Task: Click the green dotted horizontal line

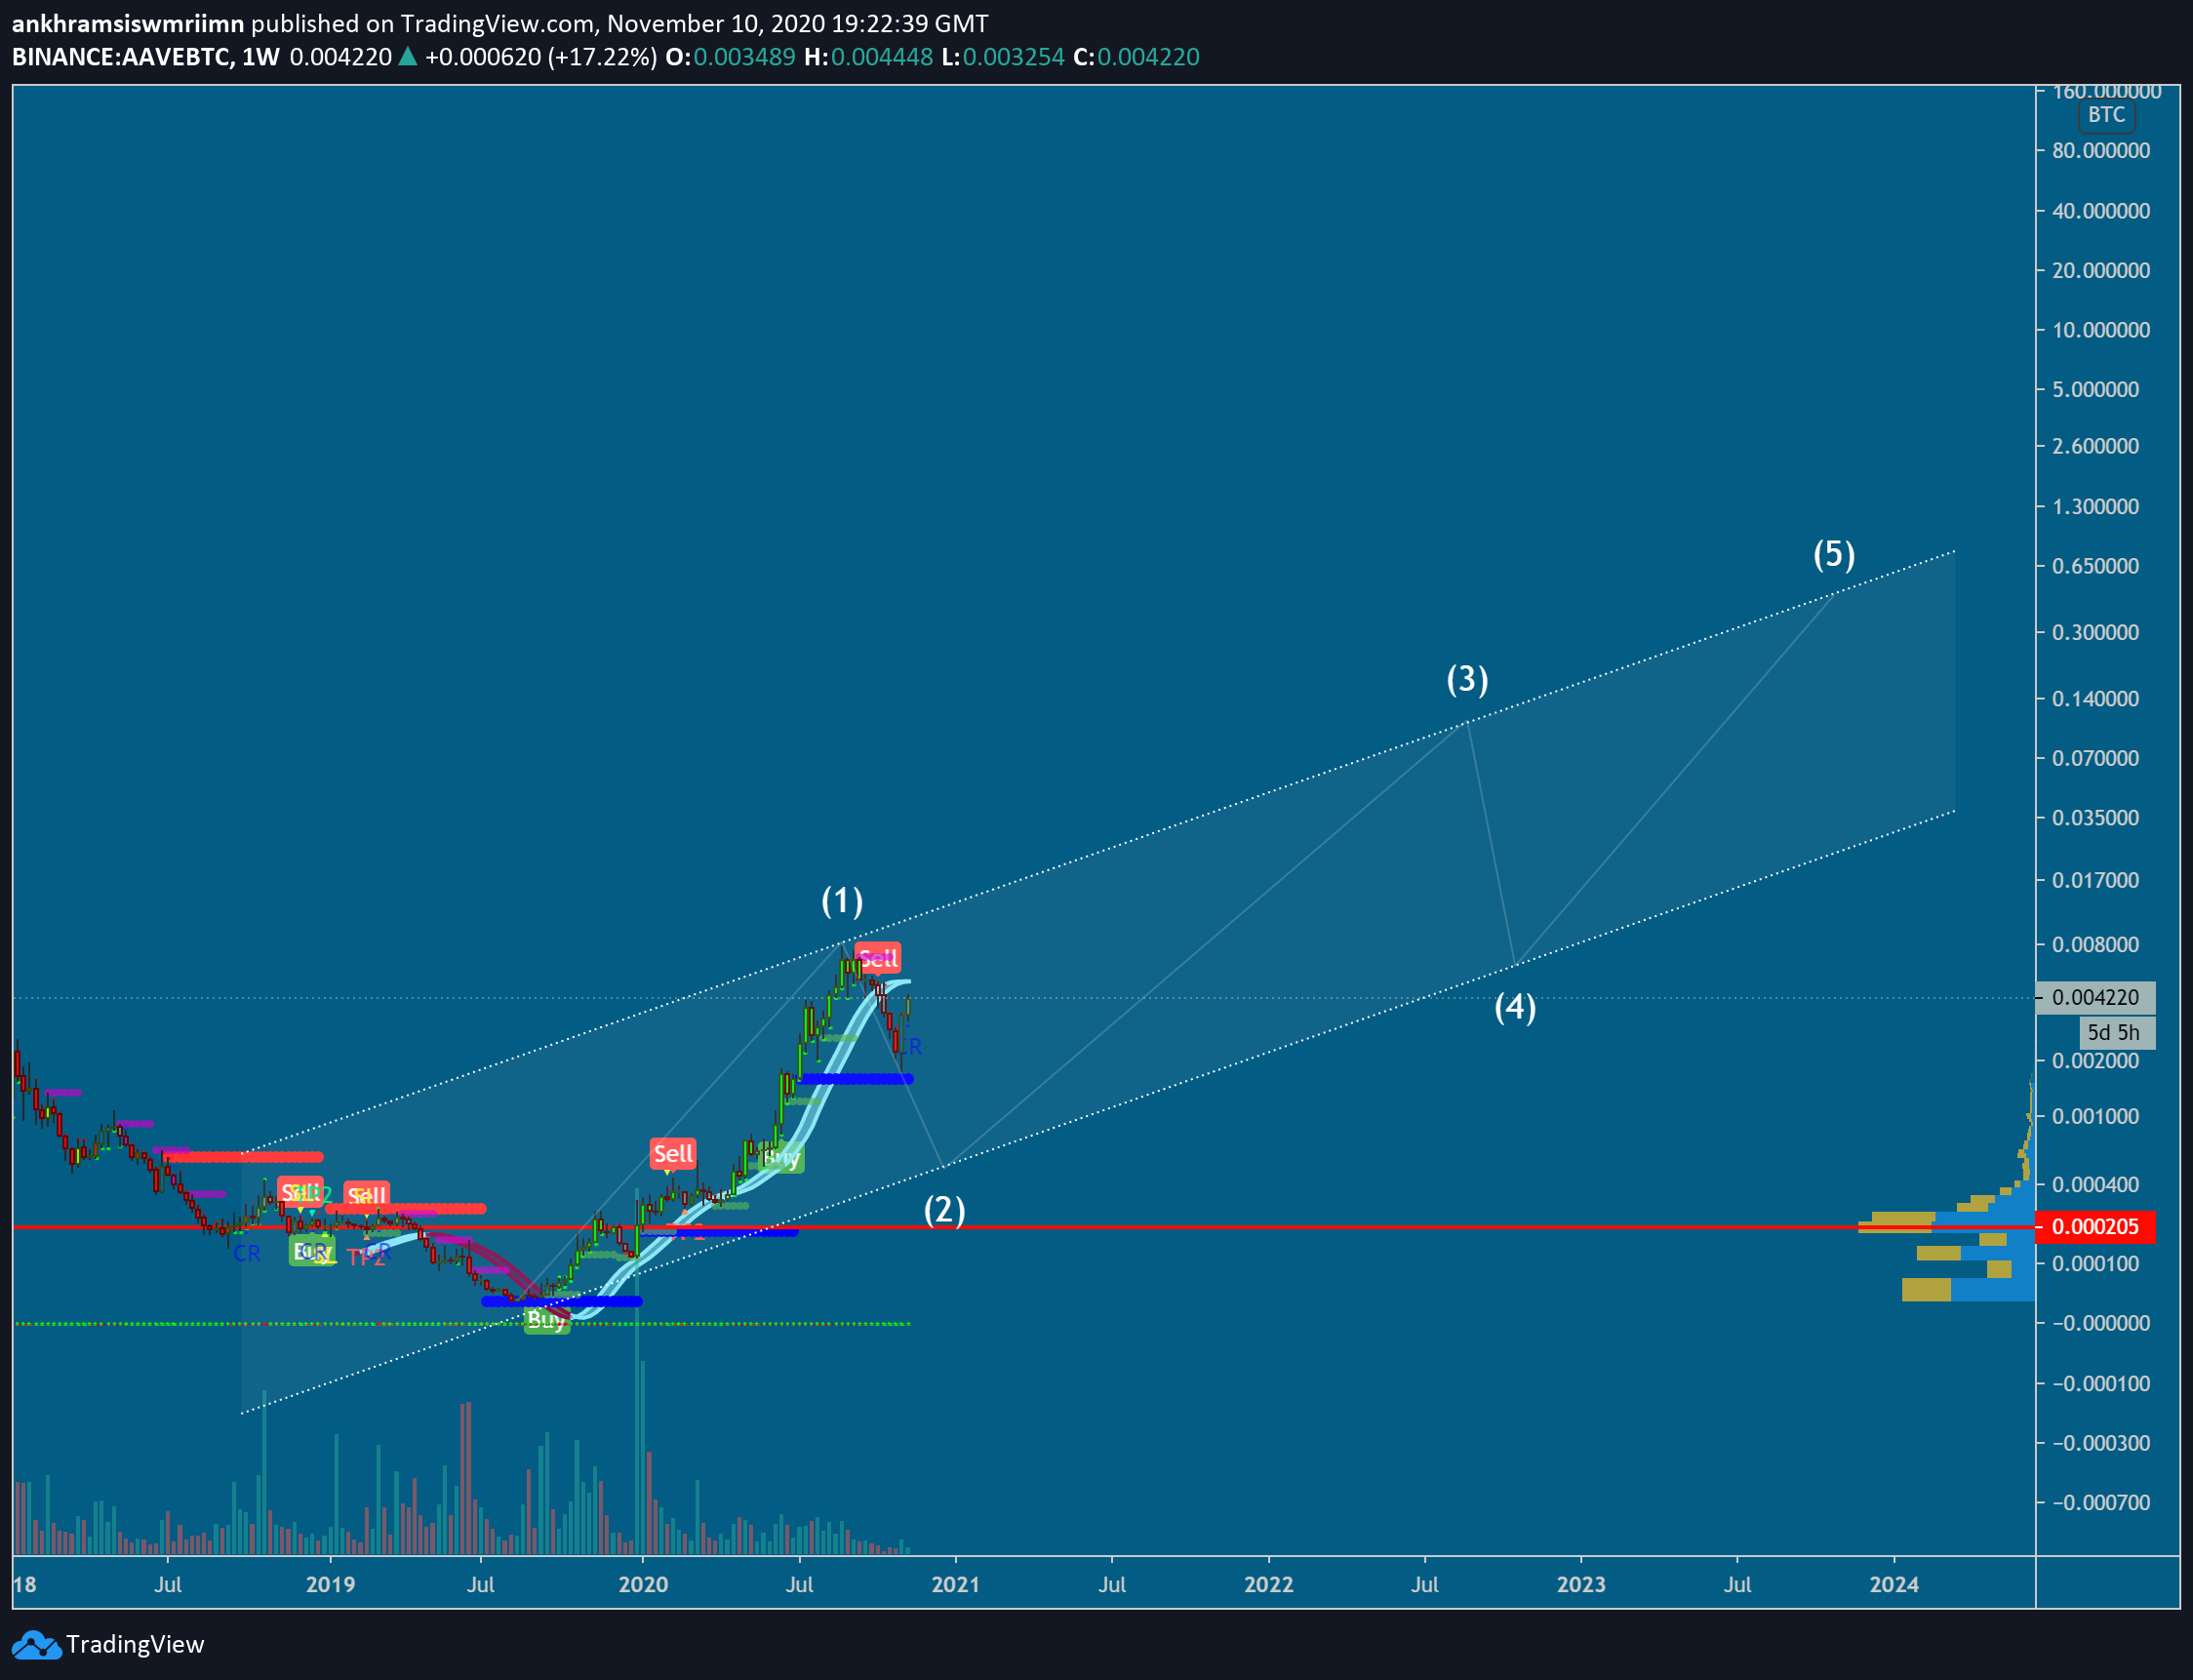Action: pyautogui.click(x=461, y=1324)
